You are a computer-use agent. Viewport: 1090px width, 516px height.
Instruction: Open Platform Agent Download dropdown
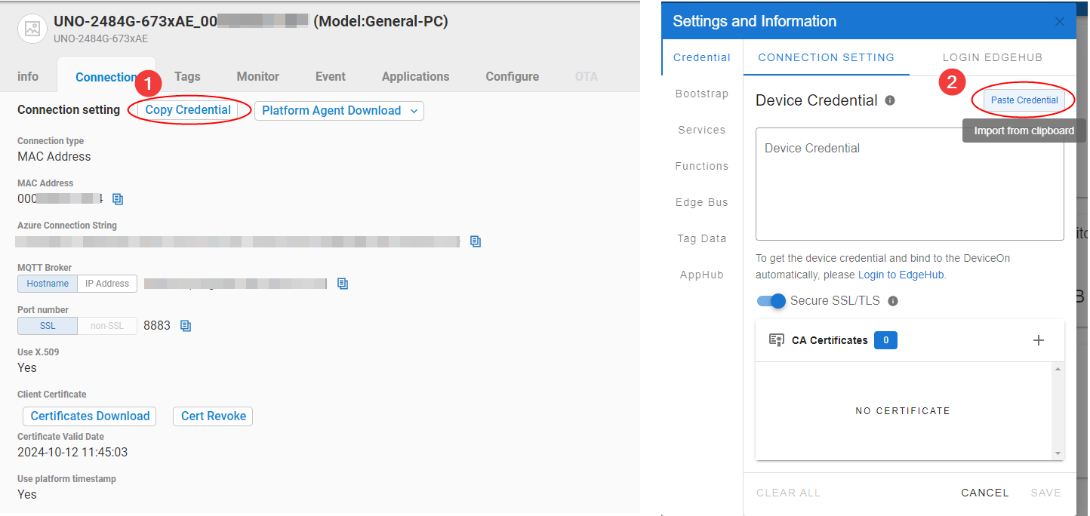pyautogui.click(x=339, y=111)
